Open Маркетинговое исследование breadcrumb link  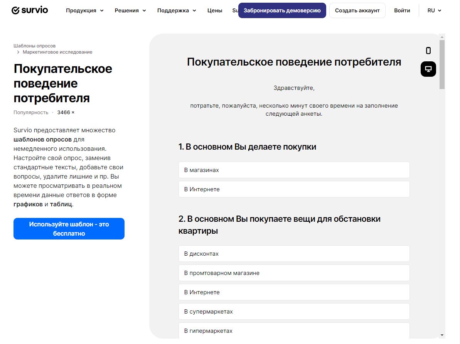pos(57,52)
